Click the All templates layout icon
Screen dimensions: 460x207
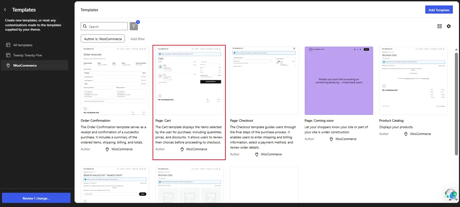[x=8, y=45]
